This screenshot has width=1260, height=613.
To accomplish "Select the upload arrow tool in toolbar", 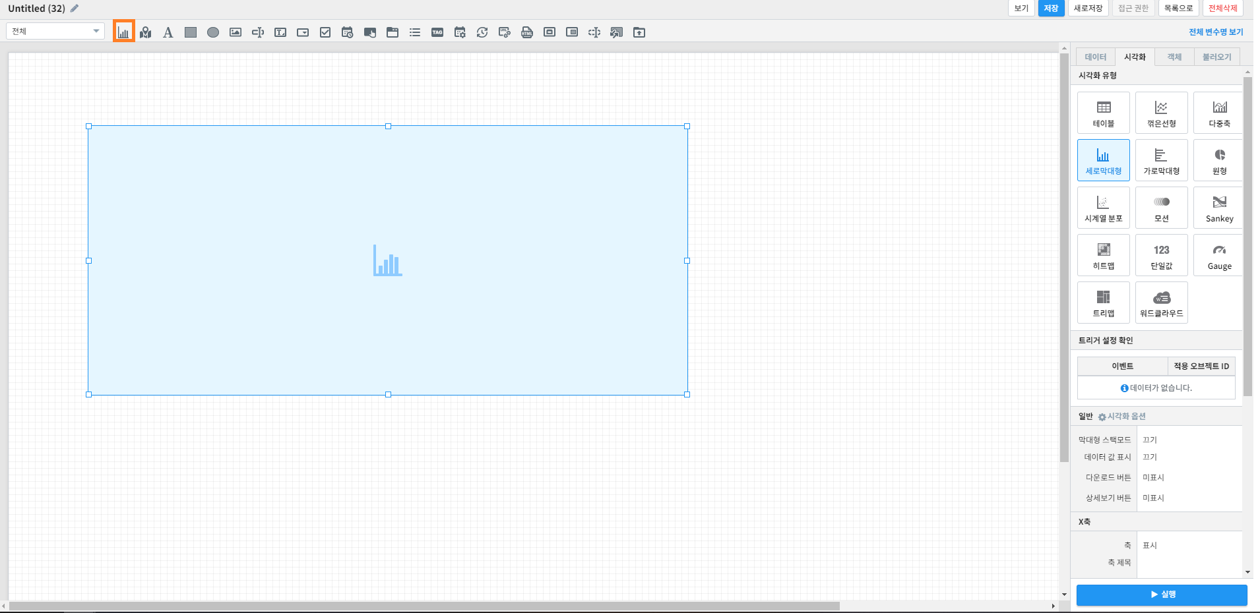I will click(x=639, y=32).
